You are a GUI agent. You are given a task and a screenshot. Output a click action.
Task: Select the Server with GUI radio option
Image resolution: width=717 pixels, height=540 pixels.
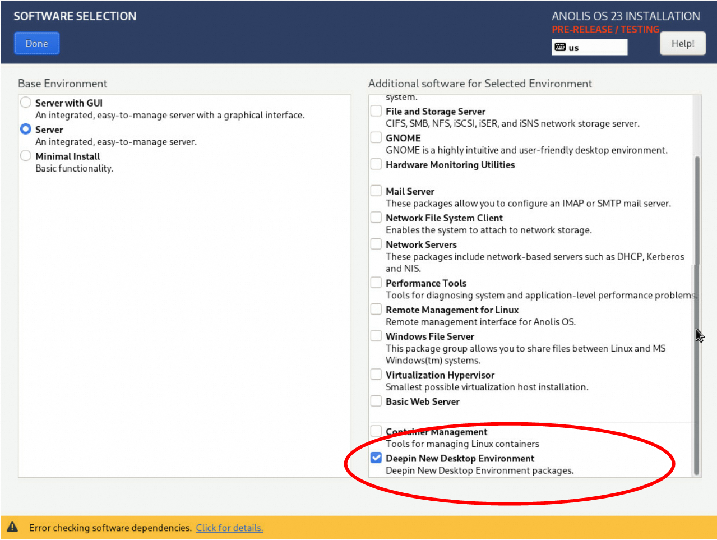pos(26,103)
